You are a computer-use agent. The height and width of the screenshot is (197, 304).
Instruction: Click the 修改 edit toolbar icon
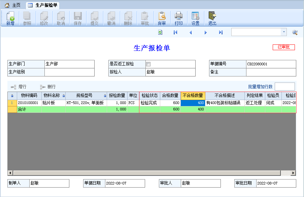click(44, 19)
